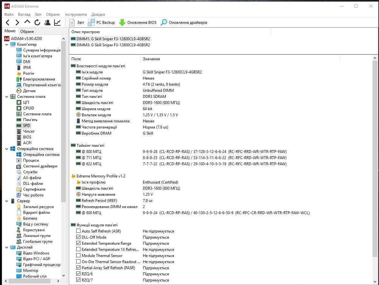Click the 'Вольтаж модуля' row
The image size is (379, 285).
[x=127, y=115]
